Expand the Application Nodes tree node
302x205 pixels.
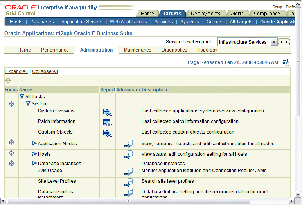pos(34,143)
